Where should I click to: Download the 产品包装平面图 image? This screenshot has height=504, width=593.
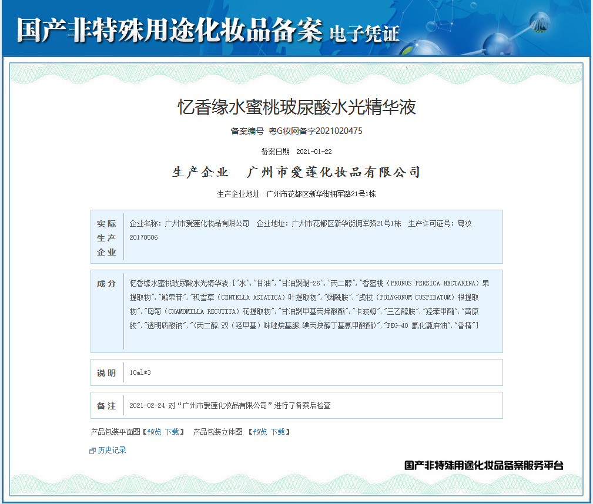click(172, 432)
